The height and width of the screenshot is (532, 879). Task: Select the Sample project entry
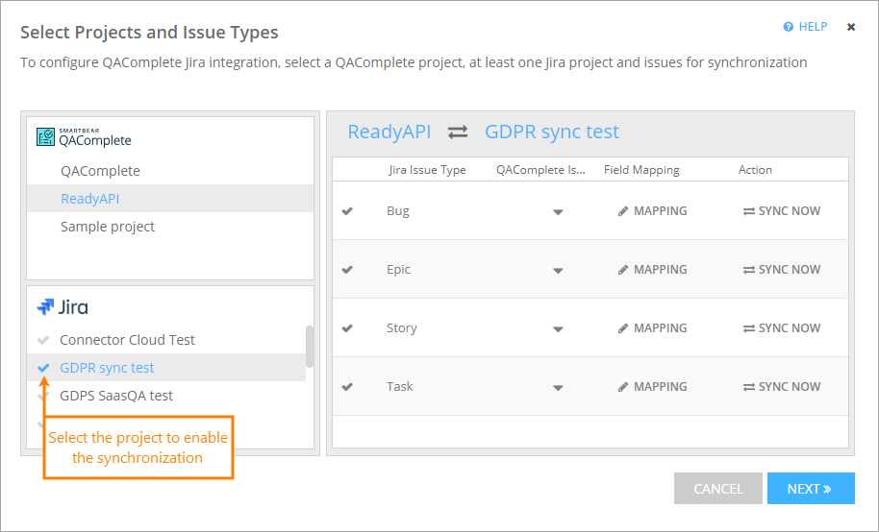pos(108,227)
